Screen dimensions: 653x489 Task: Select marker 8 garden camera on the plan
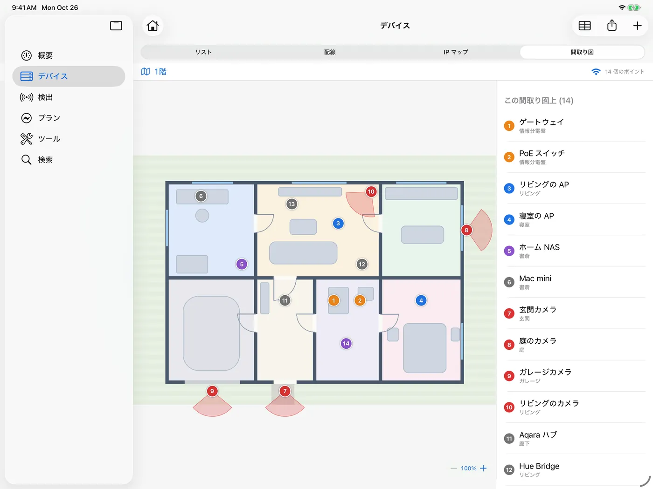[466, 230]
